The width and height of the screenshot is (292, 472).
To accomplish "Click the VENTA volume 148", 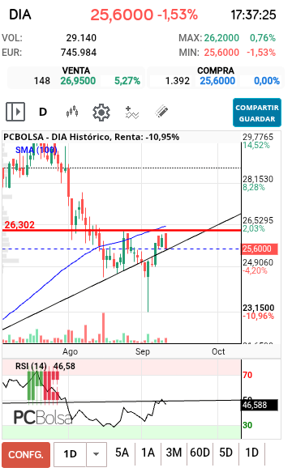I will coord(42,81).
